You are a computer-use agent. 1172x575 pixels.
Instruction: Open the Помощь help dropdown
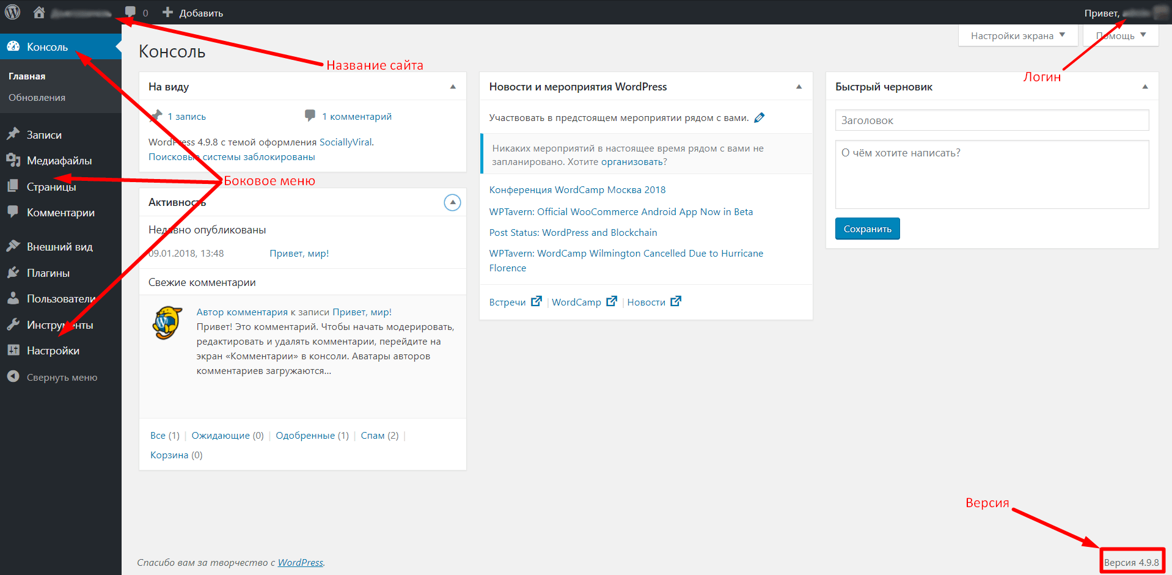[1121, 35]
